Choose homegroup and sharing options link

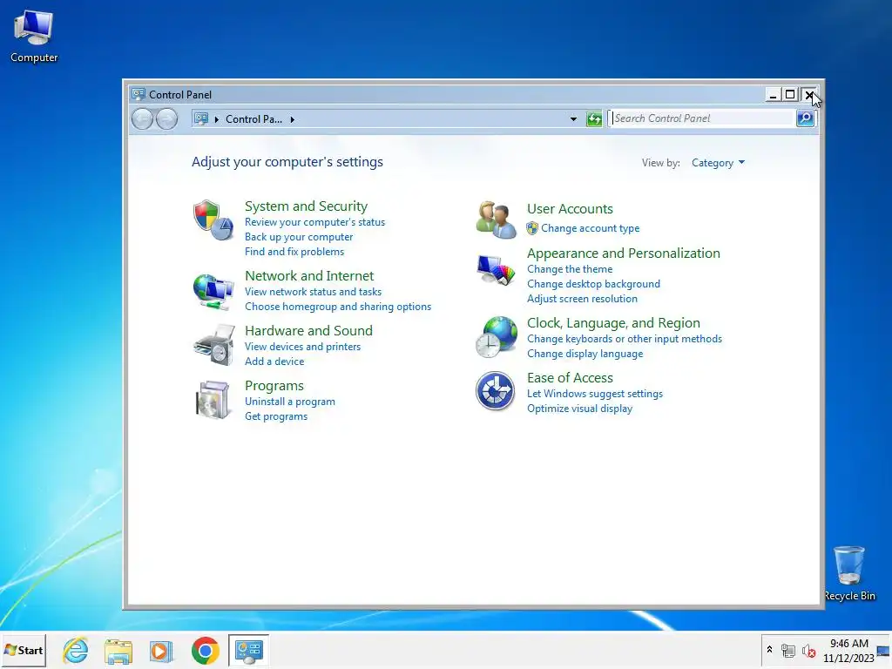tap(338, 306)
